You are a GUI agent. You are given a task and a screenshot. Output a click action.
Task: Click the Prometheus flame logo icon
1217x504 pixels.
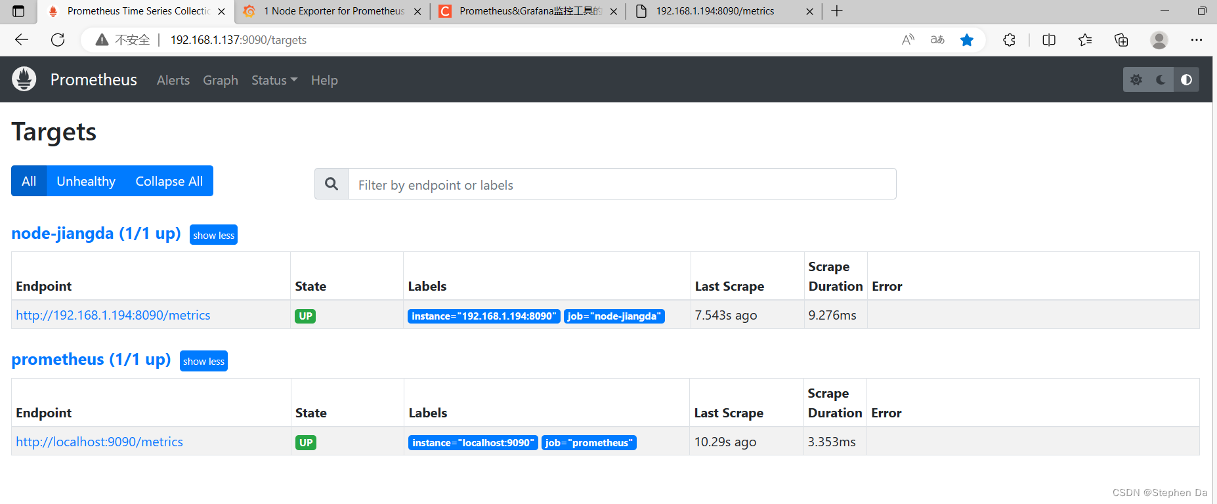click(x=24, y=79)
